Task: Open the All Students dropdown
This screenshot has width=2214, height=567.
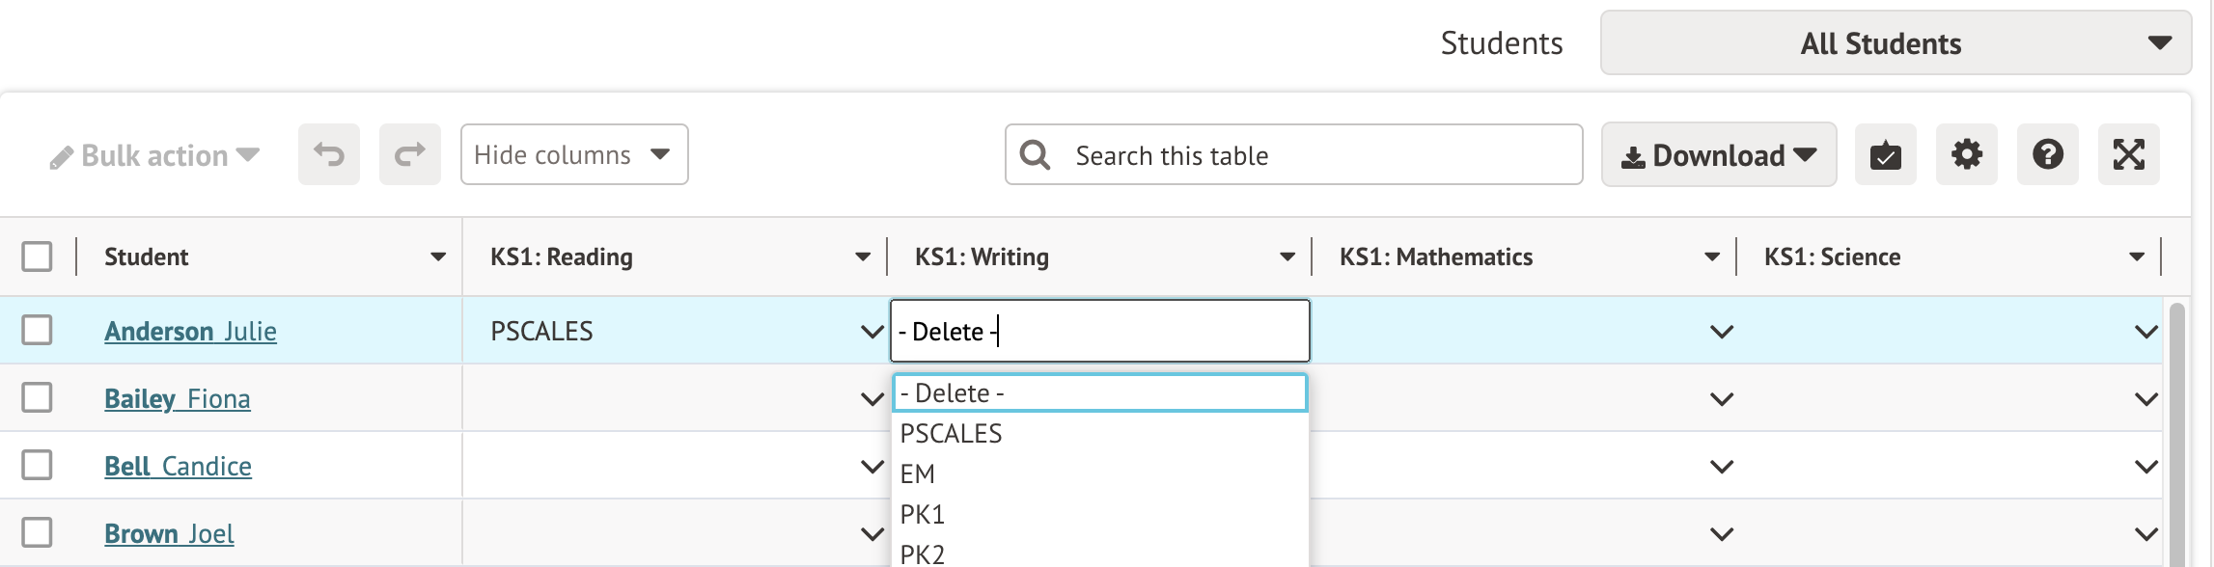Action: [x=1896, y=43]
